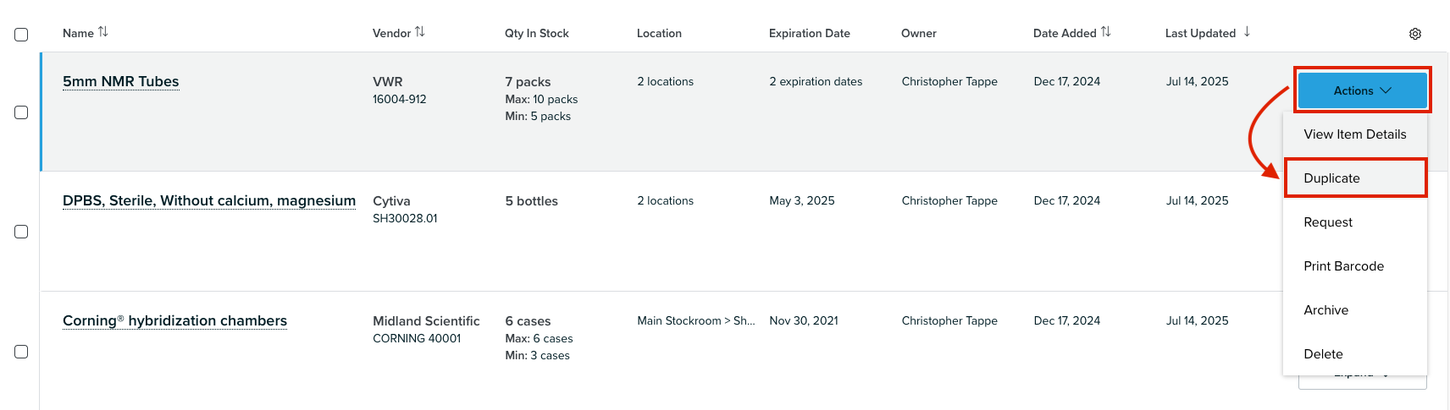Toggle the select-all checkbox in header
Screen dimensions: 1450x410
coord(21,35)
